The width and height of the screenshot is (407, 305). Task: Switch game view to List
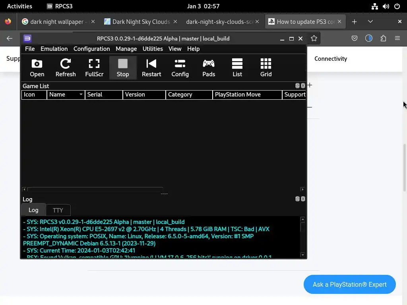tap(237, 68)
